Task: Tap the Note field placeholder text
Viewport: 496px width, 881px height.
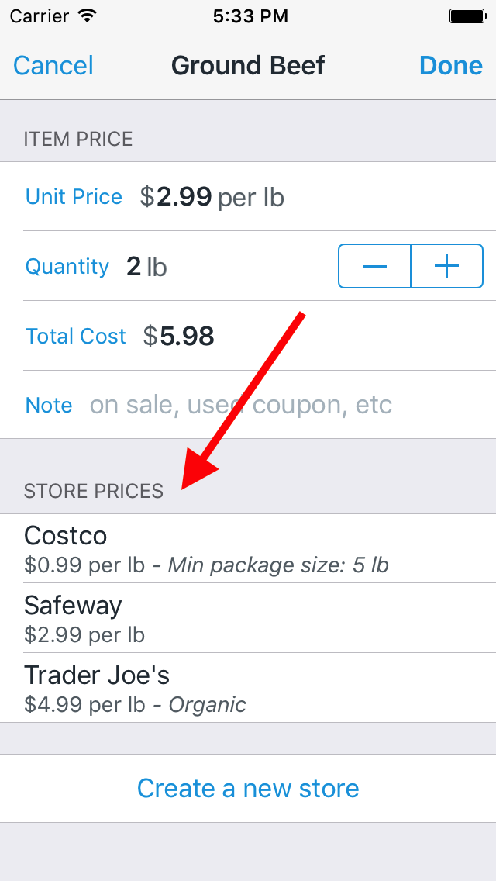Action: click(240, 405)
